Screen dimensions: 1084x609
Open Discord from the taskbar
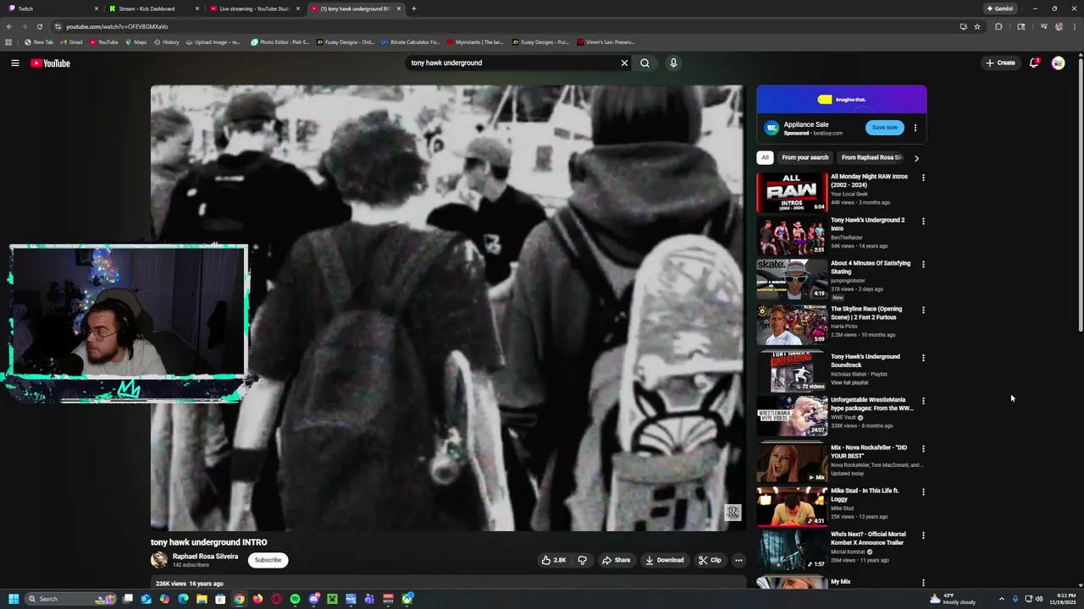(313, 599)
